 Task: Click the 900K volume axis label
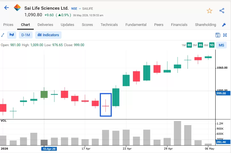pos(220,129)
